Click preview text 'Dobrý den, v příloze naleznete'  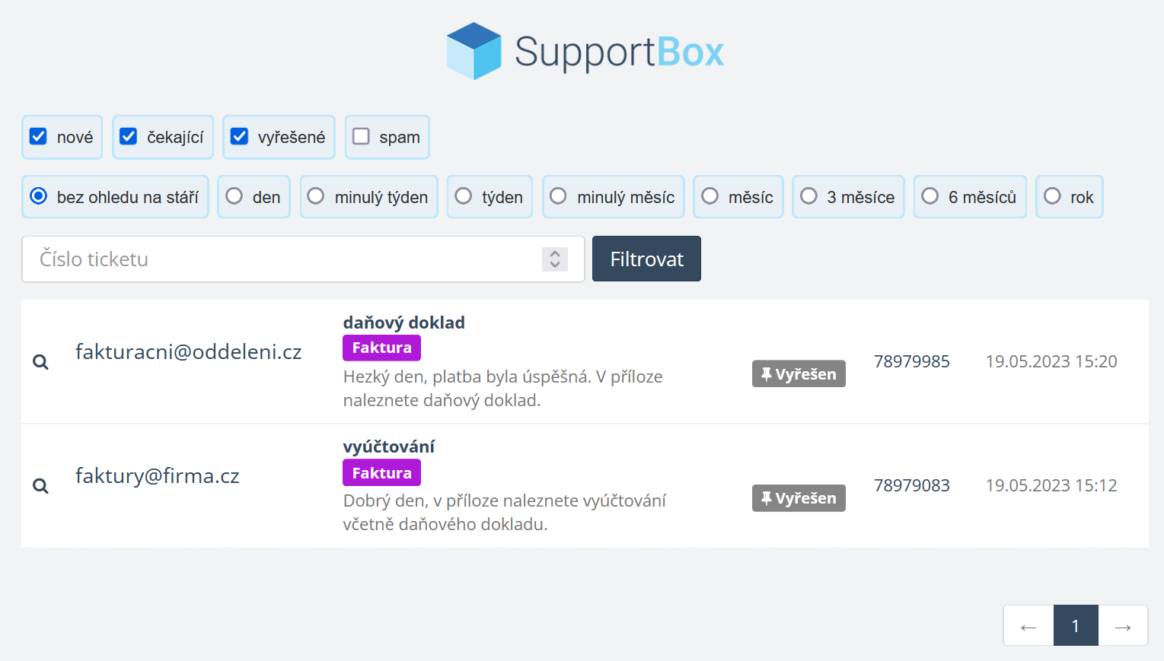[461, 501]
